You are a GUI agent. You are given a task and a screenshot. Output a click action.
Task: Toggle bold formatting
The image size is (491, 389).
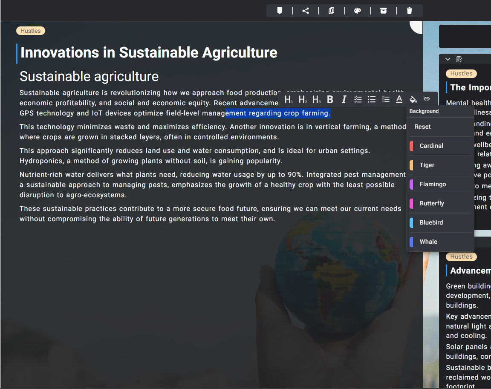click(330, 100)
